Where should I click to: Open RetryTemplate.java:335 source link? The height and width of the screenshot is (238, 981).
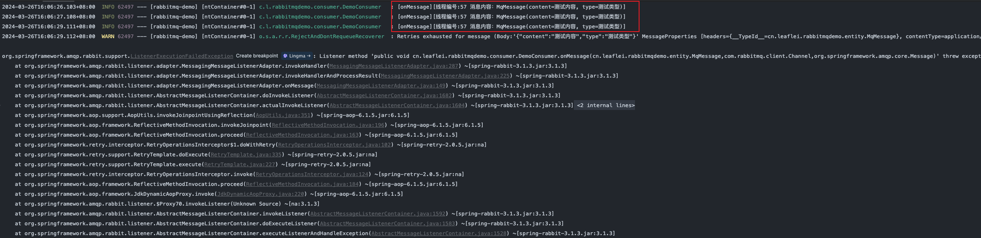246,155
